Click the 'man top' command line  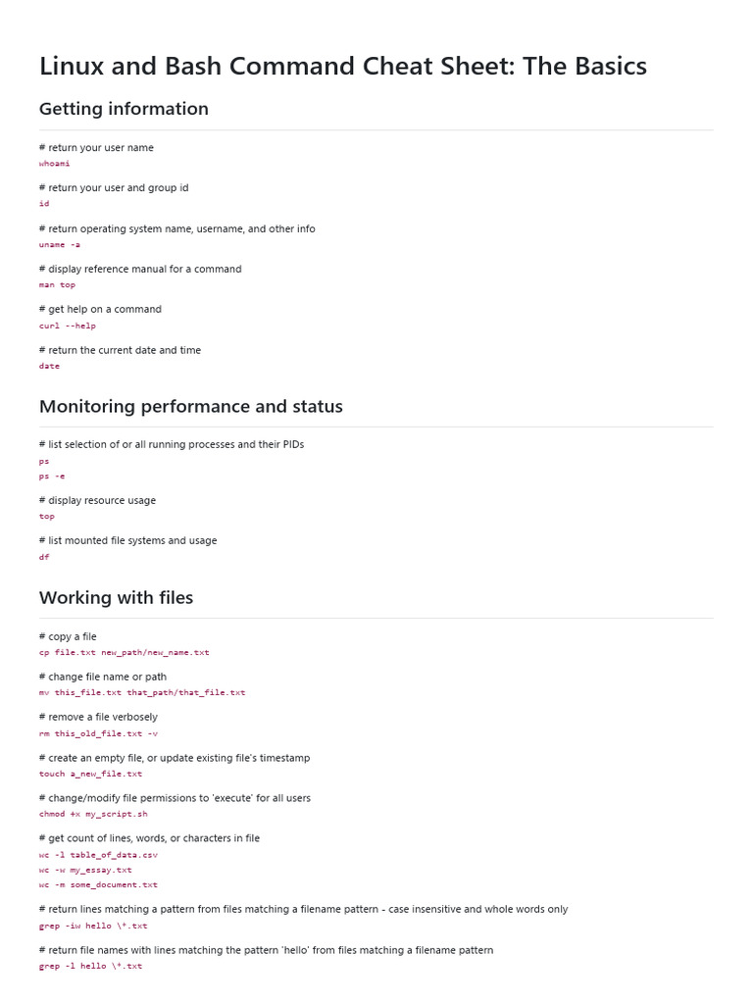coord(57,284)
